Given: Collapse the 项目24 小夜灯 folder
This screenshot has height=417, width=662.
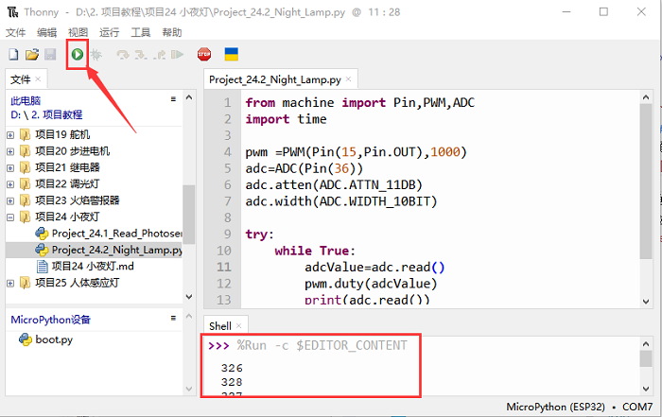Looking at the screenshot, I should [10, 217].
